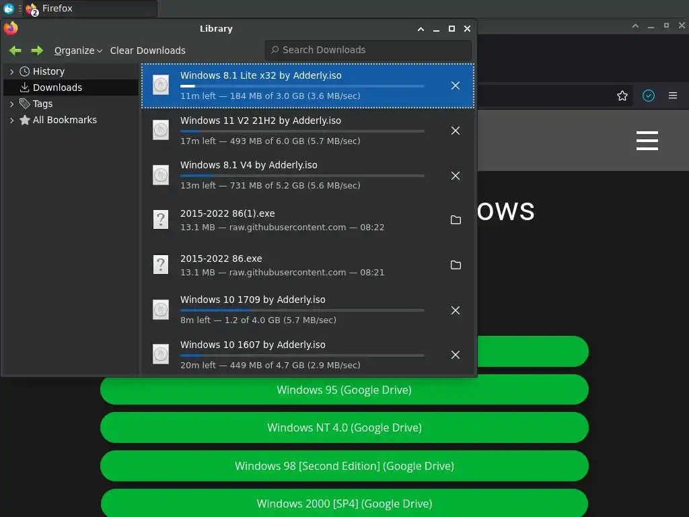
Task: Open Firefox application menu hamburger icon
Action: tap(673, 96)
